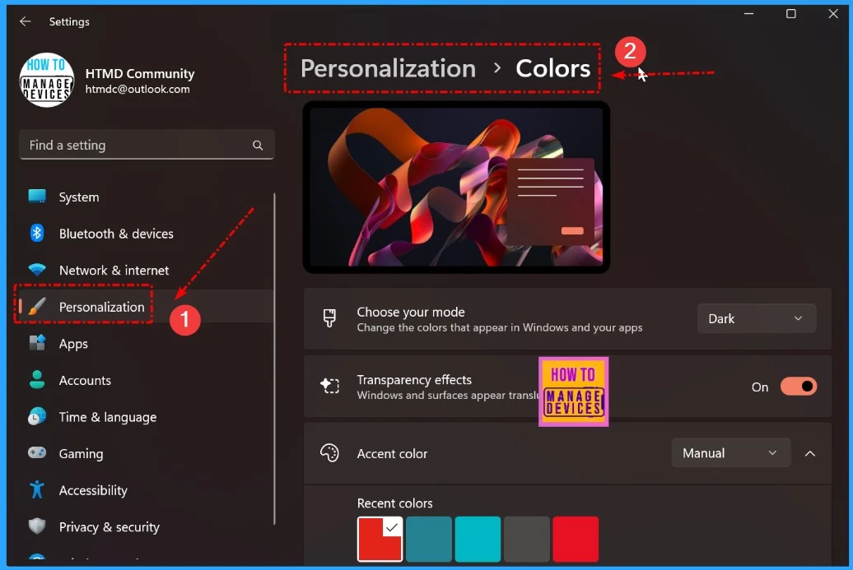Click the Time & language clock icon

37,416
